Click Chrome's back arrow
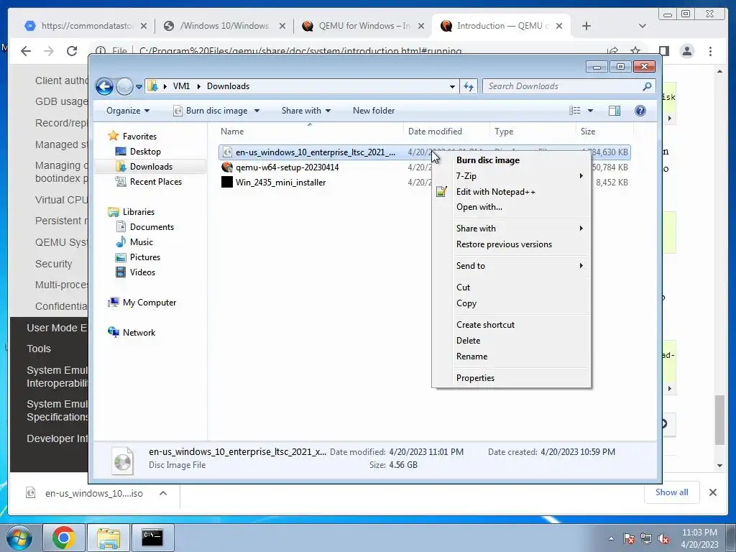 26,51
